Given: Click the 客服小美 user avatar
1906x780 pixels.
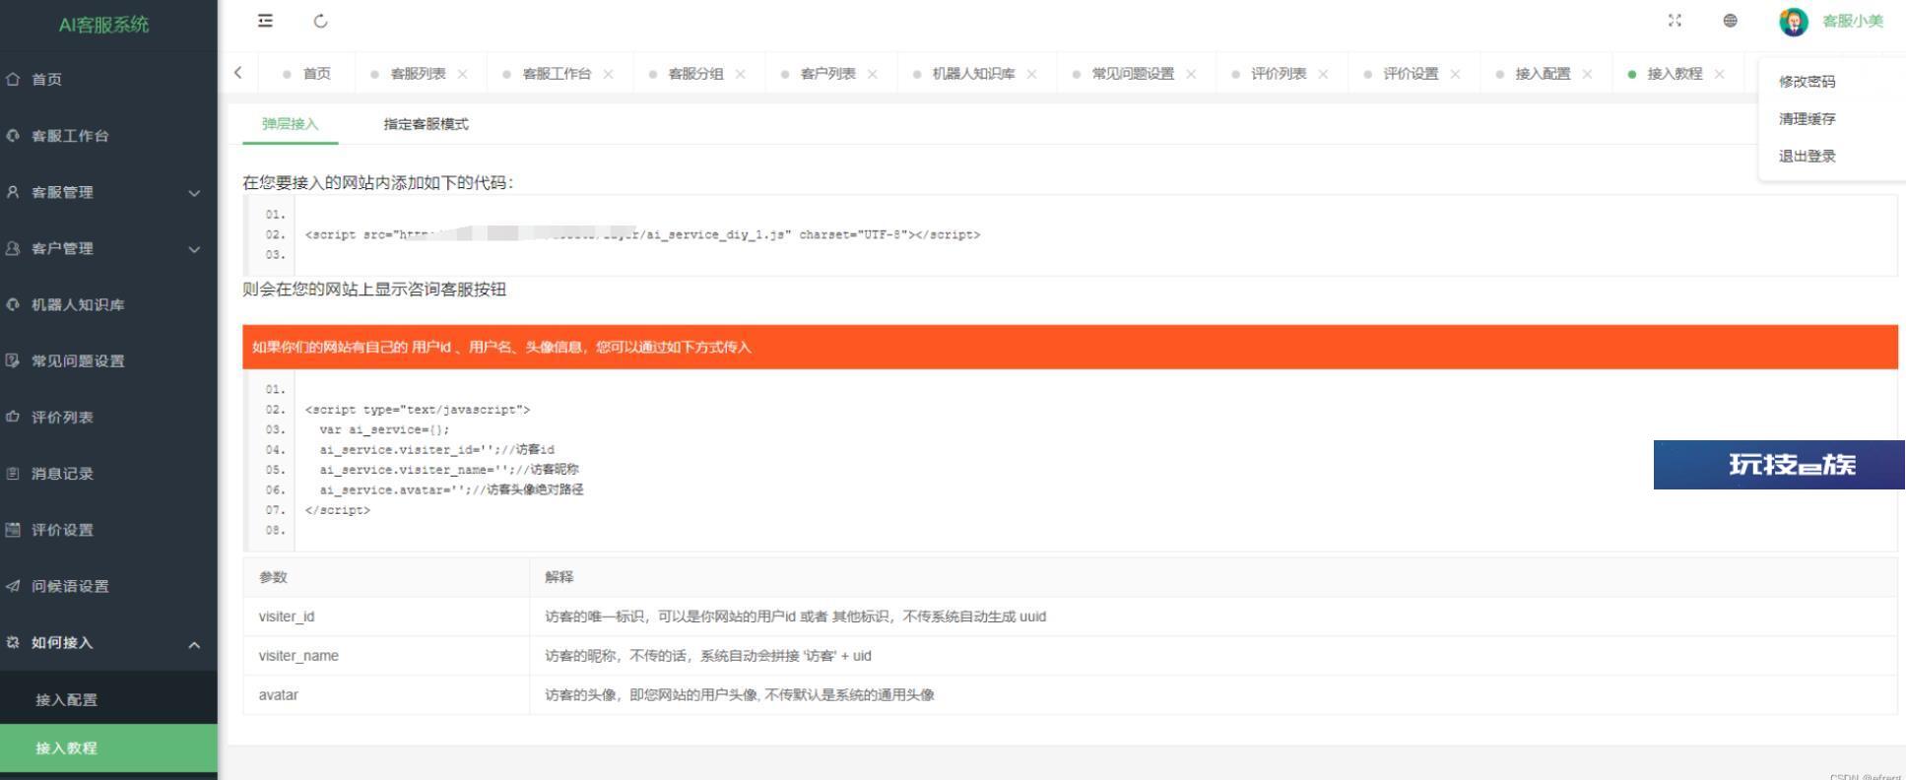Looking at the screenshot, I should click(x=1794, y=22).
